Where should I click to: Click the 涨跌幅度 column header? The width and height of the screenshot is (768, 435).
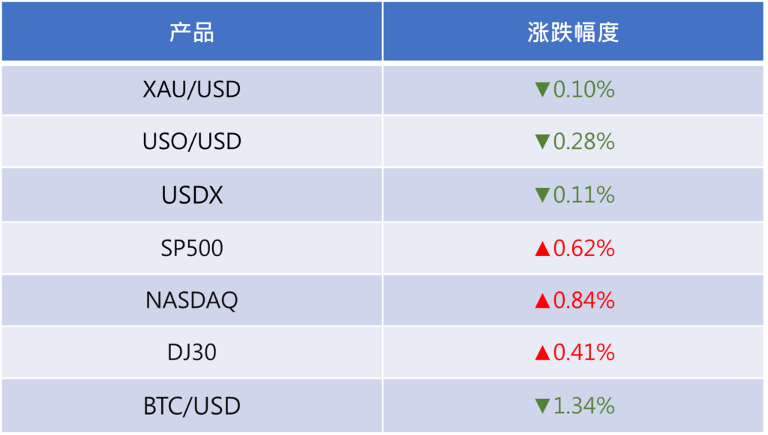pyautogui.click(x=574, y=33)
